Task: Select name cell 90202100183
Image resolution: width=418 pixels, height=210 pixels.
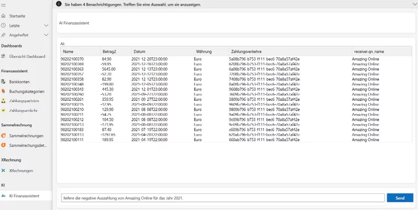Action: (x=72, y=130)
